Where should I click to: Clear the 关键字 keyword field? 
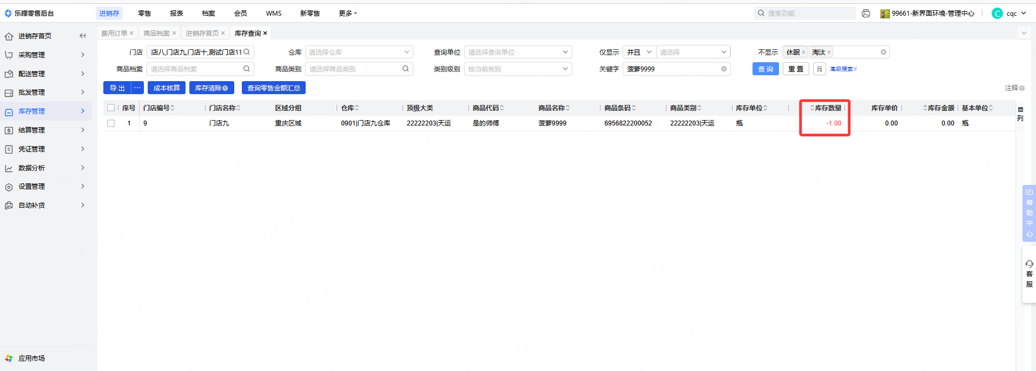click(724, 69)
